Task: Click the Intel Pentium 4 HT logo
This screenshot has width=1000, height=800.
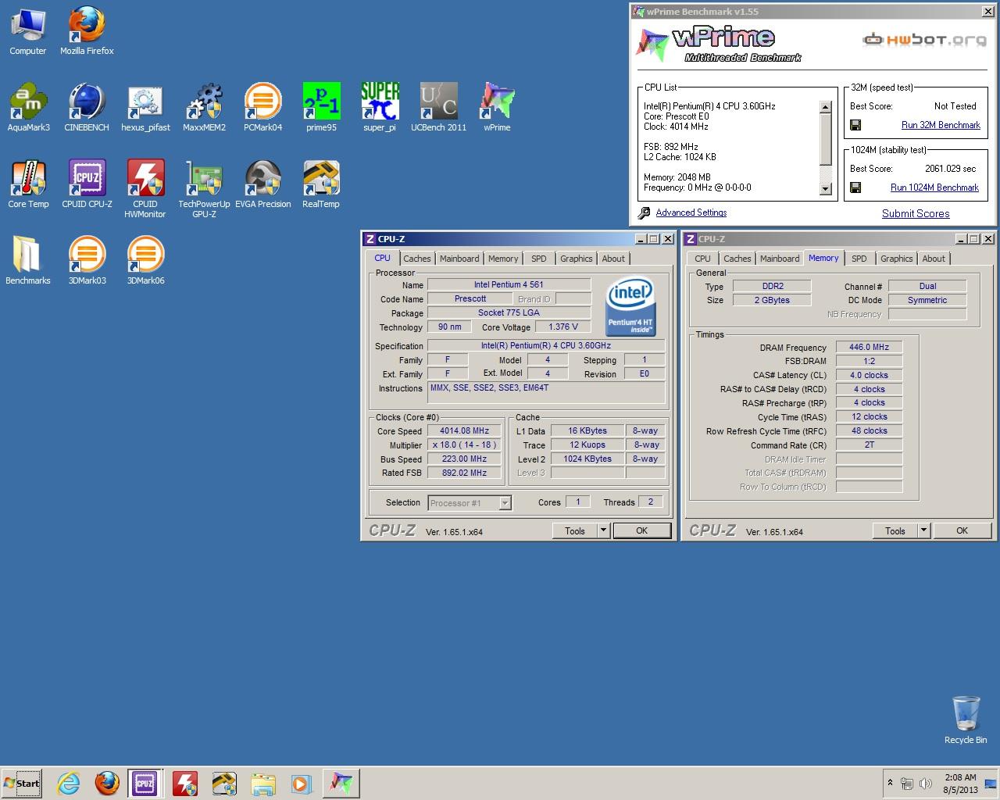Action: click(x=630, y=308)
